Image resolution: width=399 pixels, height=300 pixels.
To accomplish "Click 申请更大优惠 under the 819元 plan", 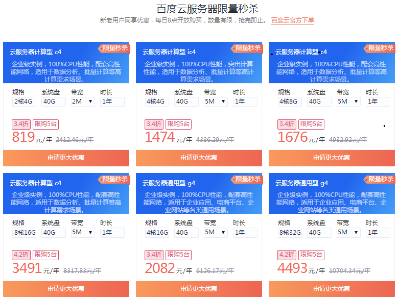I will click(x=66, y=158).
